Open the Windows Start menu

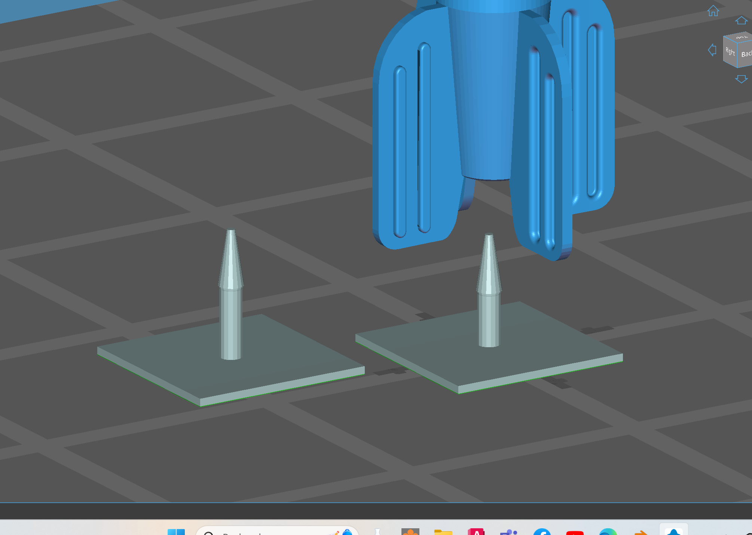tap(176, 532)
